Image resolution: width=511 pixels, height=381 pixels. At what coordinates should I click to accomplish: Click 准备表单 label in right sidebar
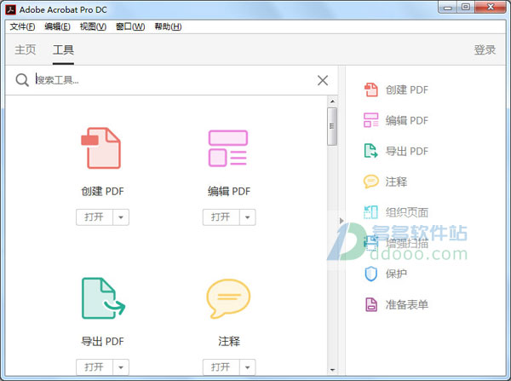pyautogui.click(x=407, y=304)
